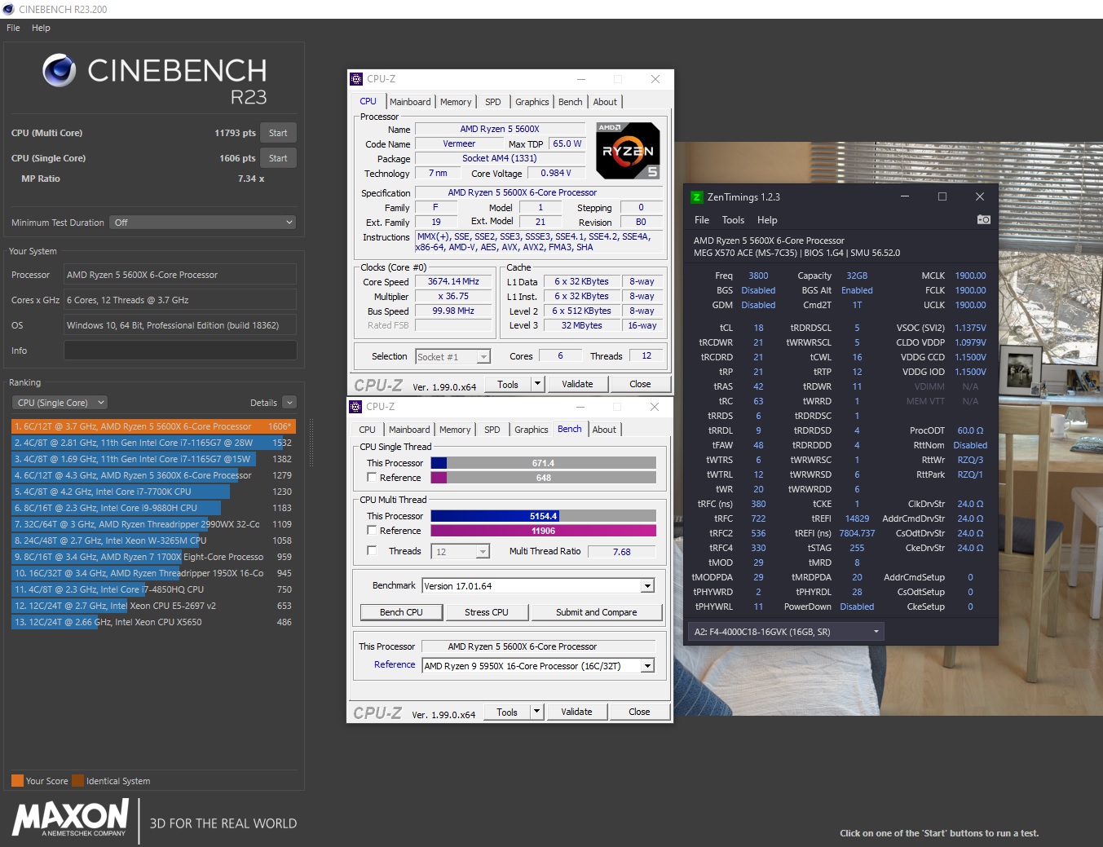Image resolution: width=1103 pixels, height=847 pixels.
Task: Click Validate in upper CPU-Z window
Action: (x=577, y=384)
